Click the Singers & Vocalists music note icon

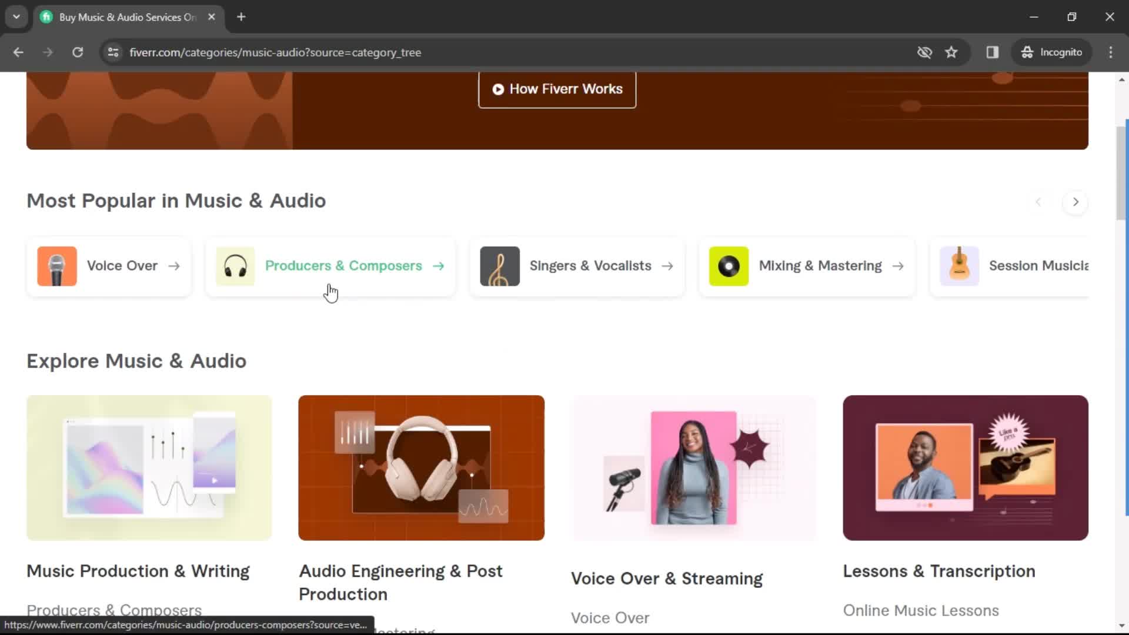[x=499, y=265]
